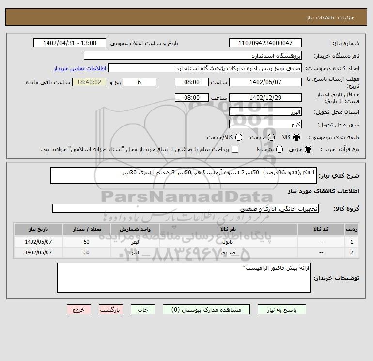Click date 1402/05/07 in اتانول row
Viewport: 373px width, 361px height.
coord(38,242)
